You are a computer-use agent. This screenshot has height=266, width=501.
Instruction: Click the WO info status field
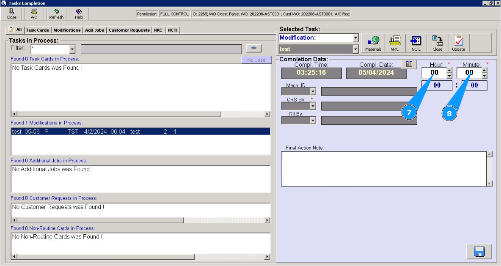(271, 14)
